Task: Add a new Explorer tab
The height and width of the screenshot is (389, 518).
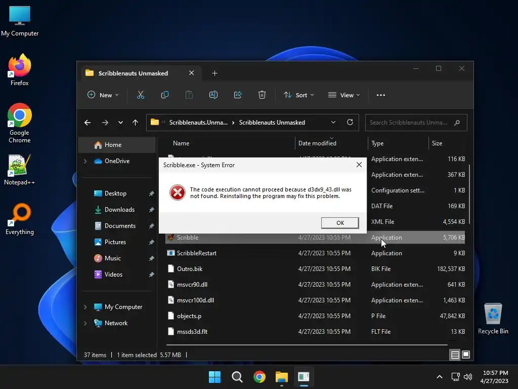Action: pyautogui.click(x=214, y=73)
